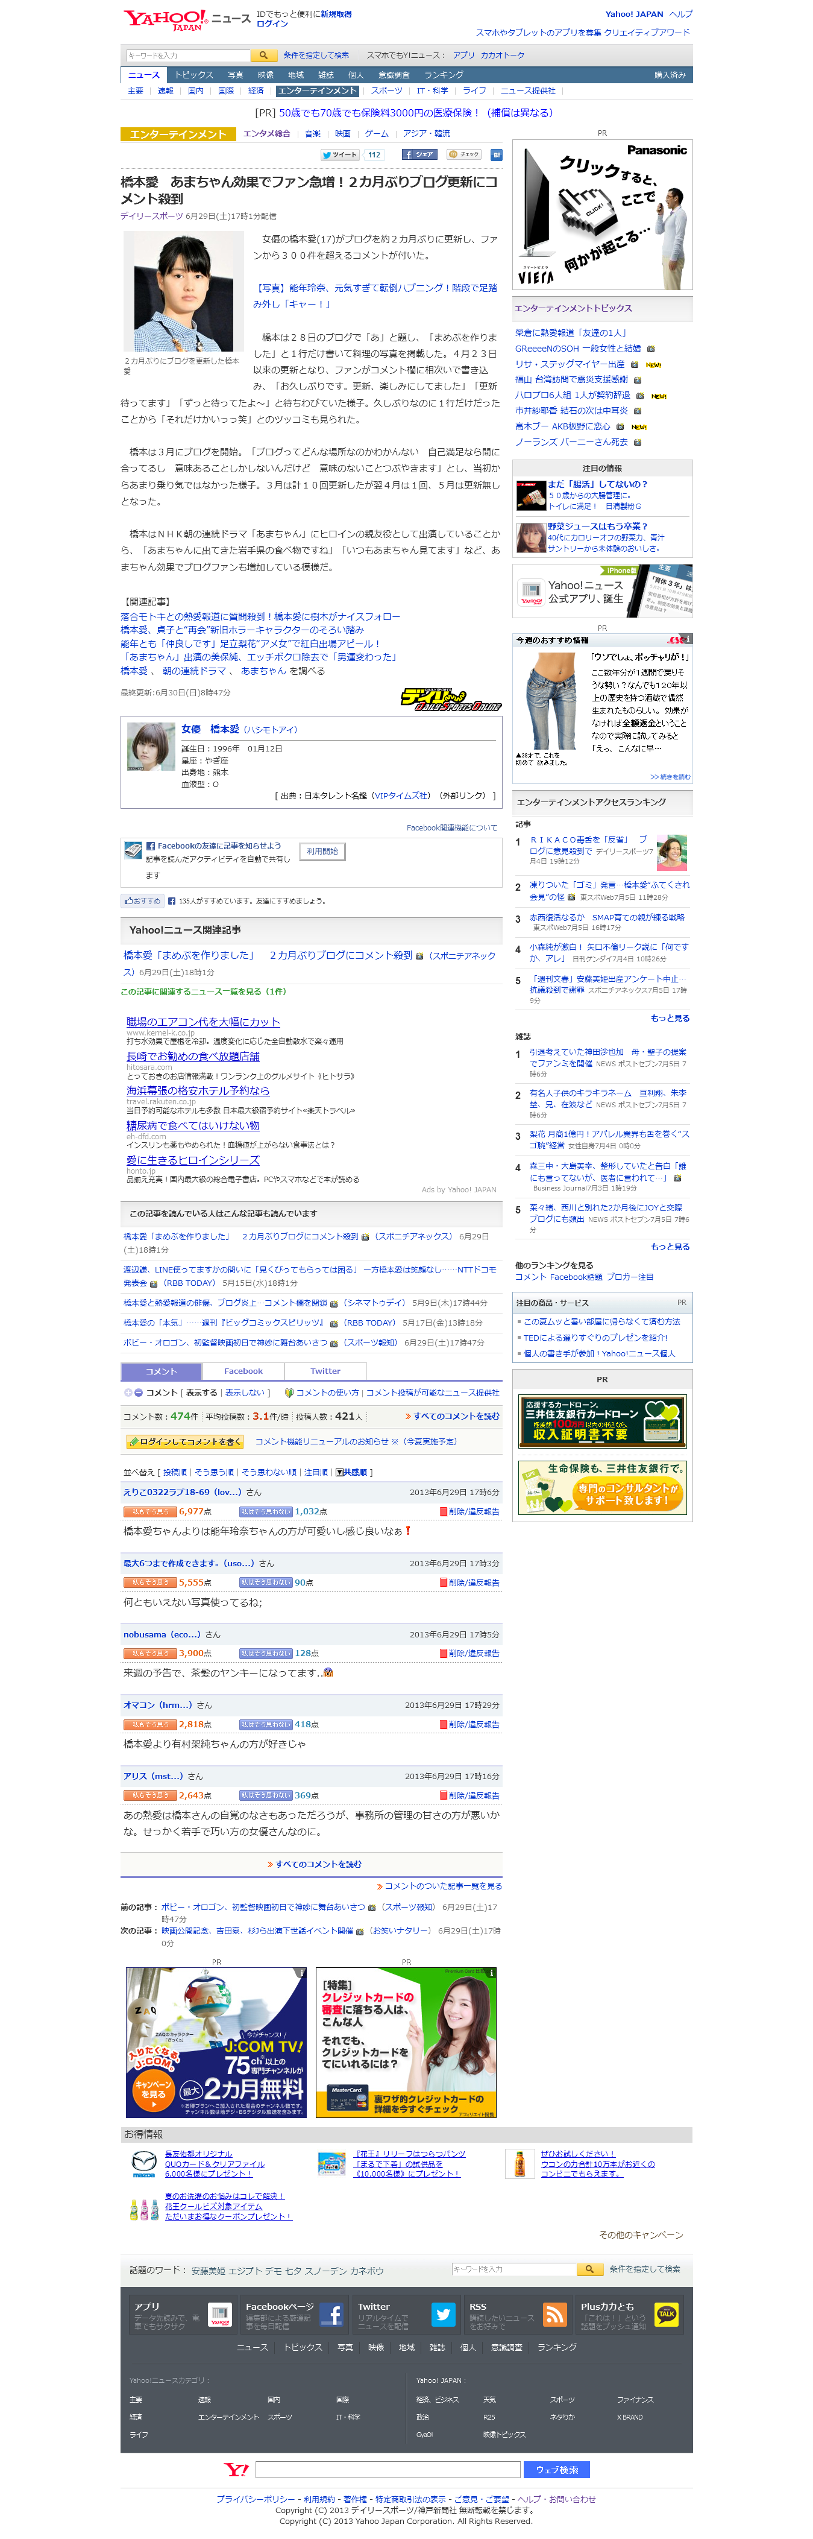The width and height of the screenshot is (813, 2539).
Task: Click the 安藤美姫 trending word
Action: 208,2270
